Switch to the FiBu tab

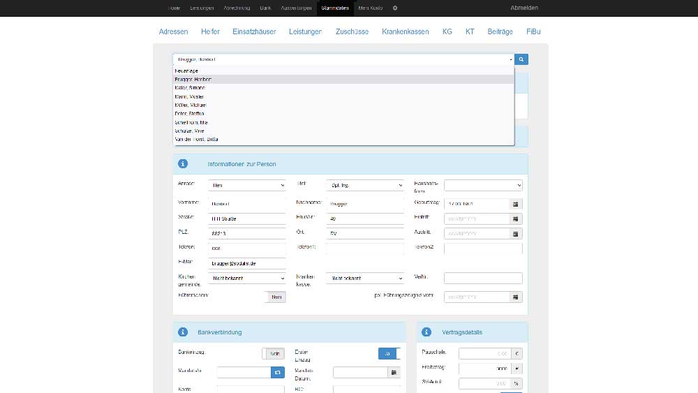coord(533,31)
